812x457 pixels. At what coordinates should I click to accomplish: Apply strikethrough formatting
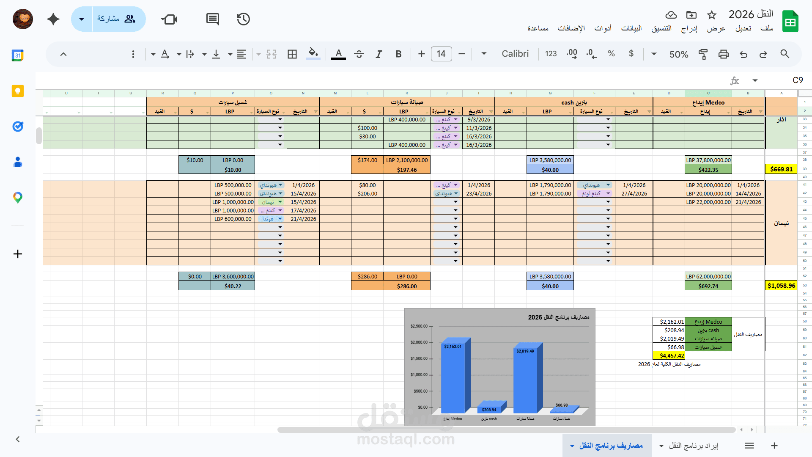click(x=359, y=54)
